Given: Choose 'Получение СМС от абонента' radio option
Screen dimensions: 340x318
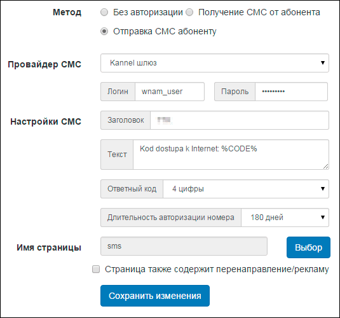Looking at the screenshot, I should 189,12.
